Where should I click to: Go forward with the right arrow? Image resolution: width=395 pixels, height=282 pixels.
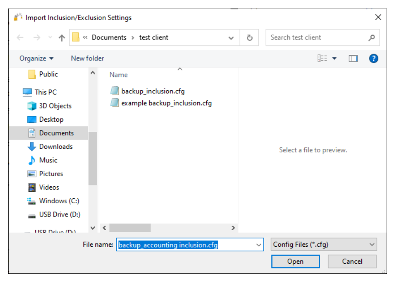37,38
